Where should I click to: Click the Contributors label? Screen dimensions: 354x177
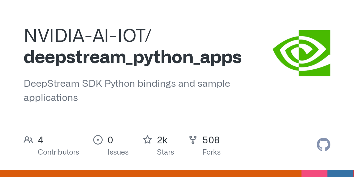point(58,152)
